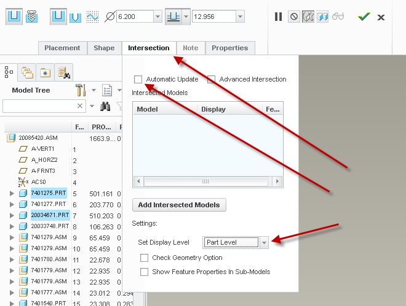Select 7401777.ASM in the model tree

click(x=49, y=293)
